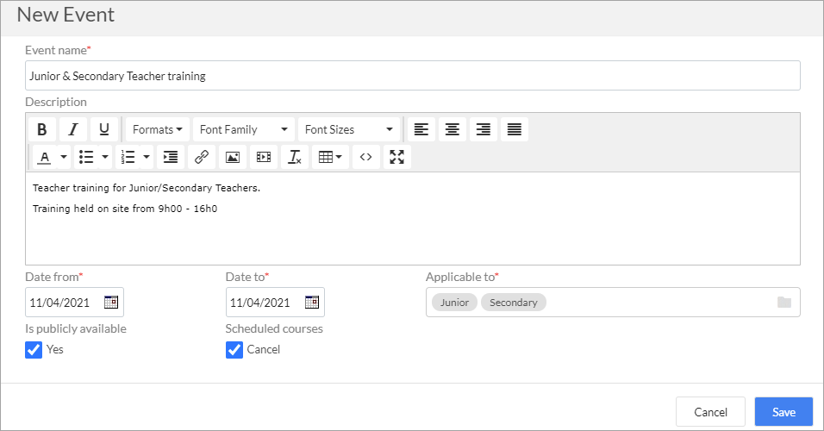The height and width of the screenshot is (431, 824).
Task: Insert a hyperlink with the link icon
Action: tap(202, 157)
